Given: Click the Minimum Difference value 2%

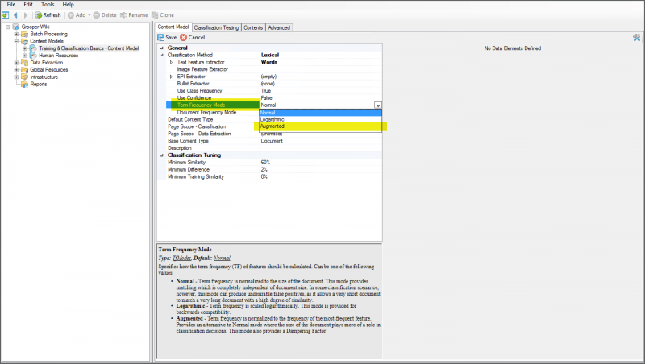Looking at the screenshot, I should tap(264, 170).
